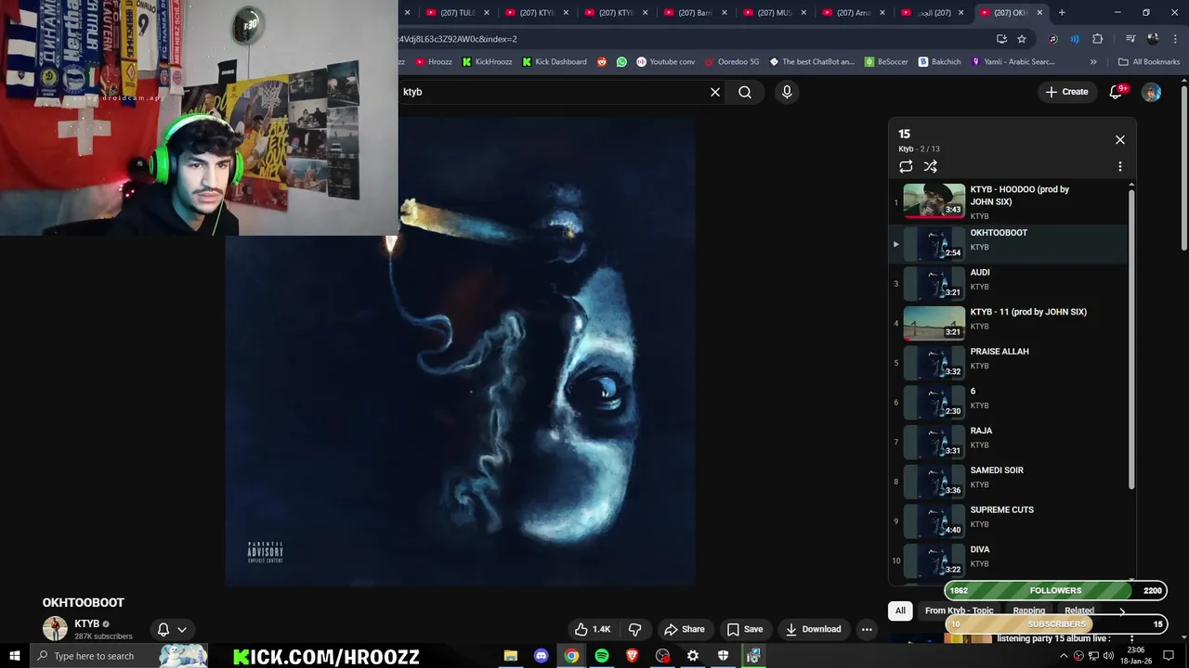1189x668 pixels.
Task: Show hidden bookmarks with the double chevron
Action: (1093, 62)
